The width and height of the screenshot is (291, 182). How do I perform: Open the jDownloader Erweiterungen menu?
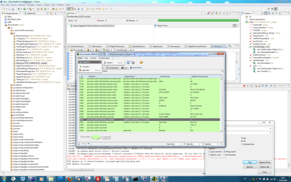[x=104, y=58]
